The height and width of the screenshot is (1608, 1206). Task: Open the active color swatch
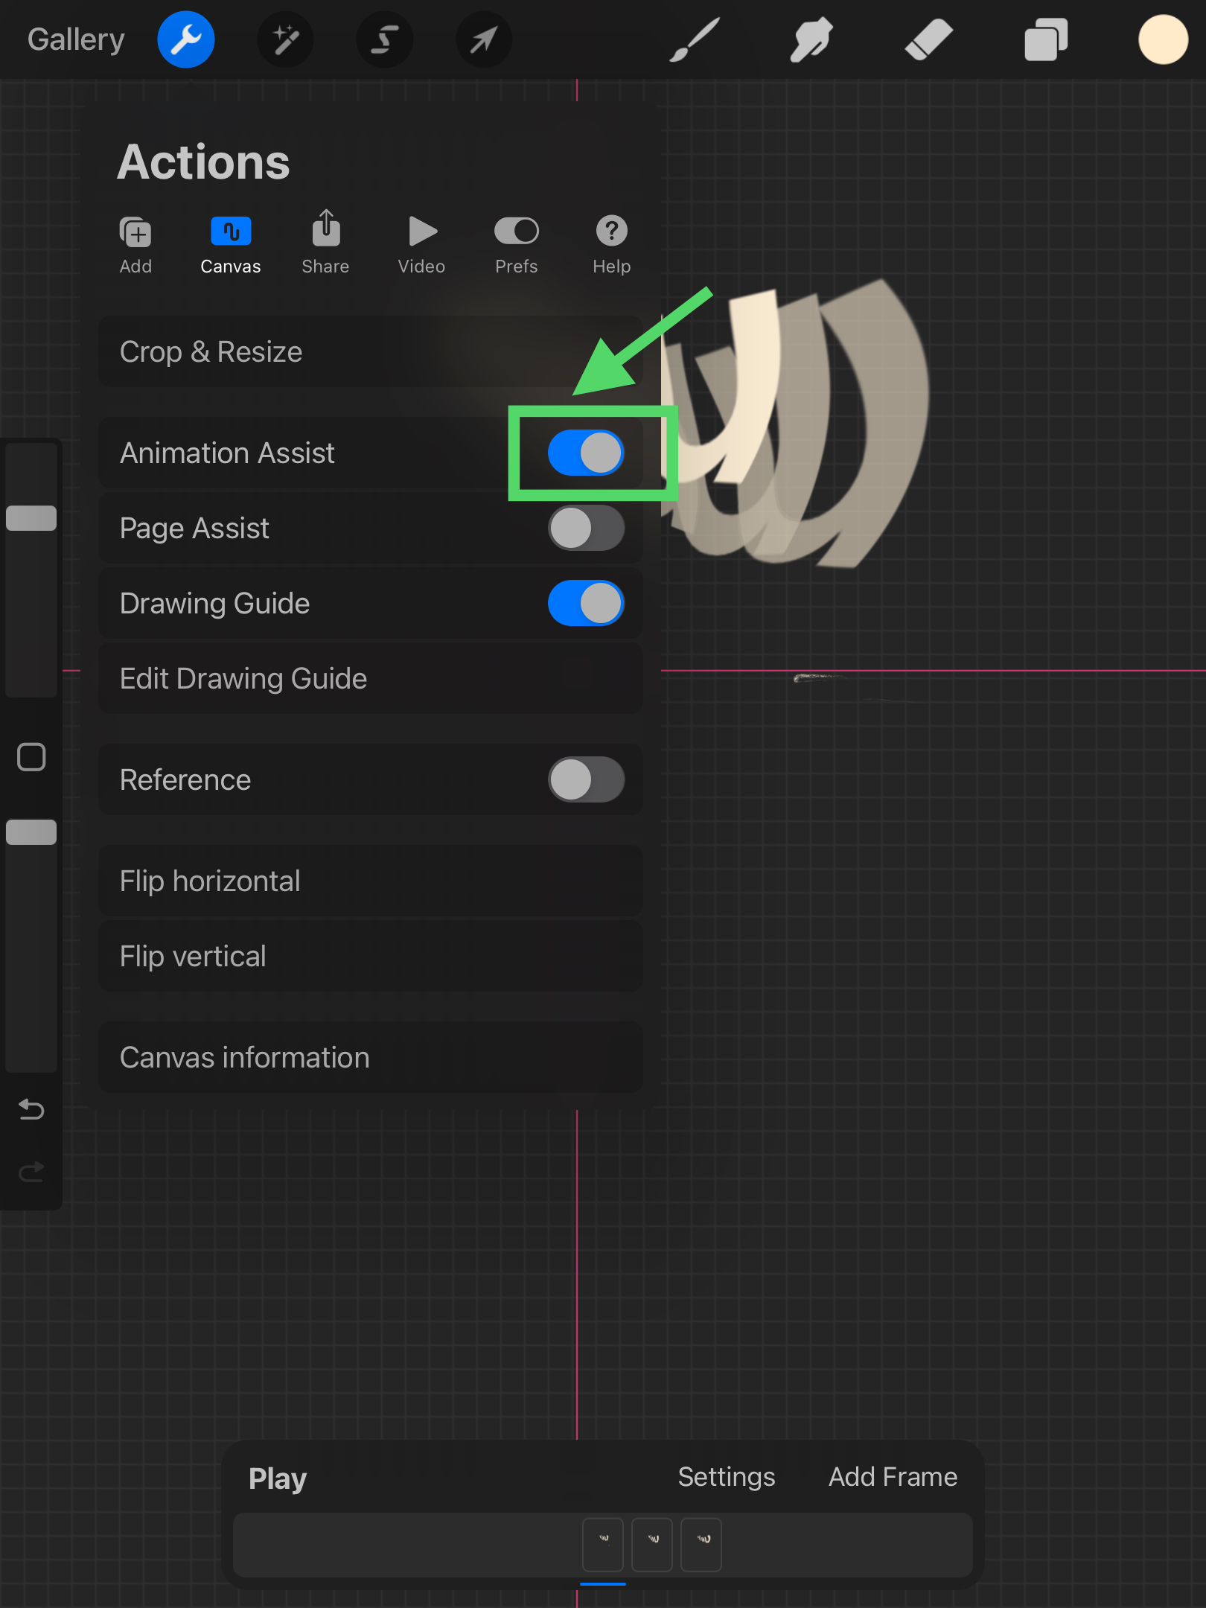(1162, 40)
